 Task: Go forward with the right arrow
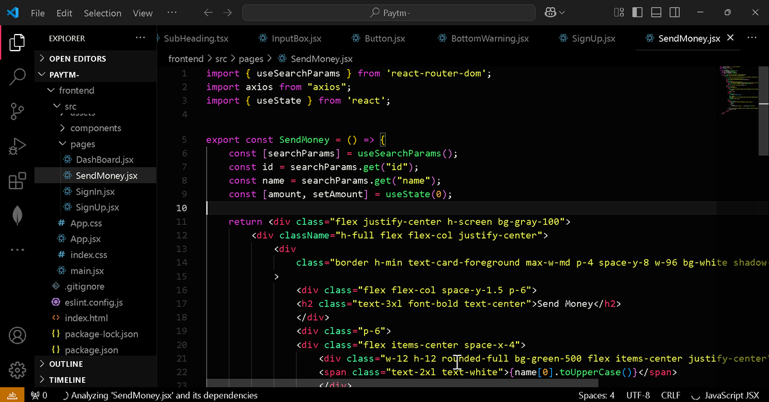pos(227,13)
